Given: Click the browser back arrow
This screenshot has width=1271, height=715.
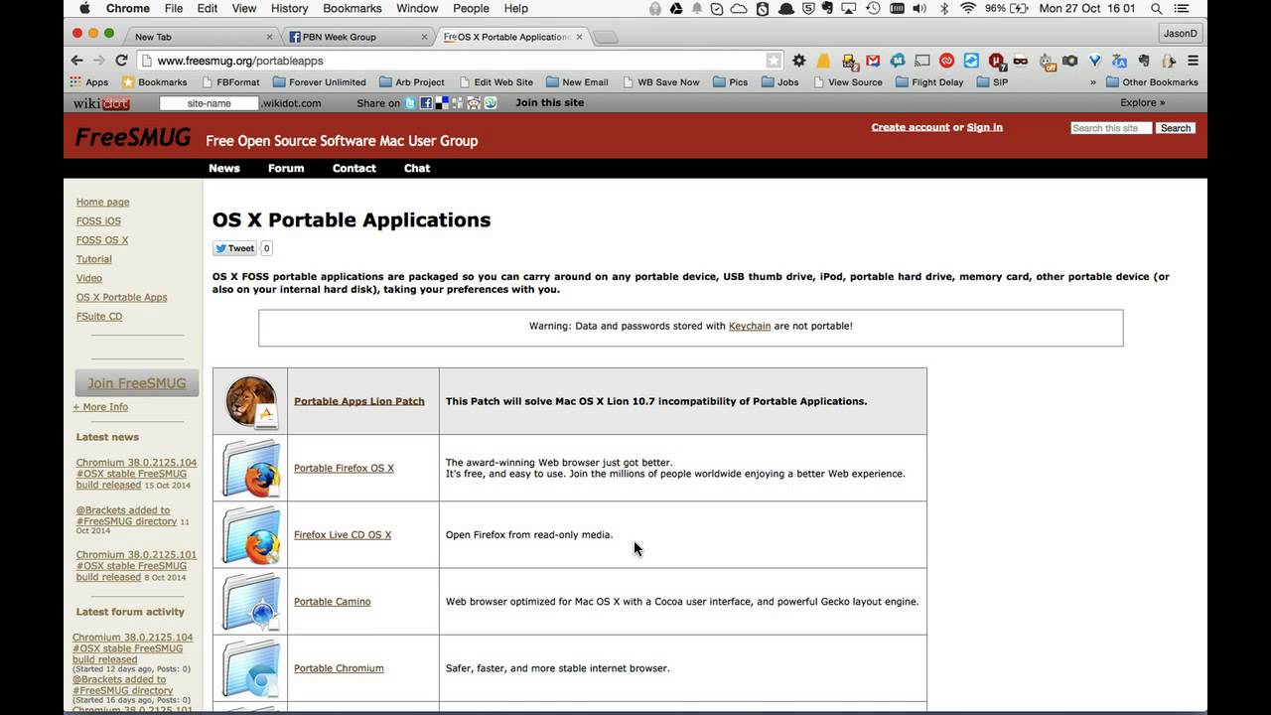Looking at the screenshot, I should click(x=76, y=61).
